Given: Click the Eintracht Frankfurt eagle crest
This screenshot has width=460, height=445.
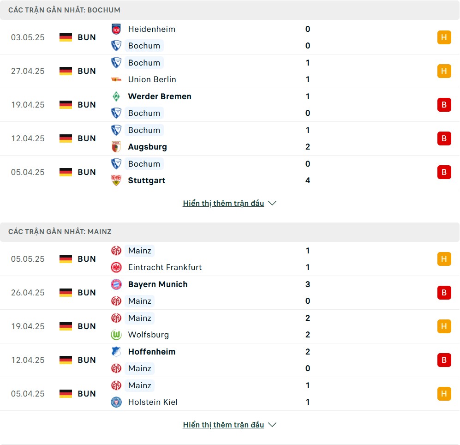Looking at the screenshot, I should coord(116,267).
